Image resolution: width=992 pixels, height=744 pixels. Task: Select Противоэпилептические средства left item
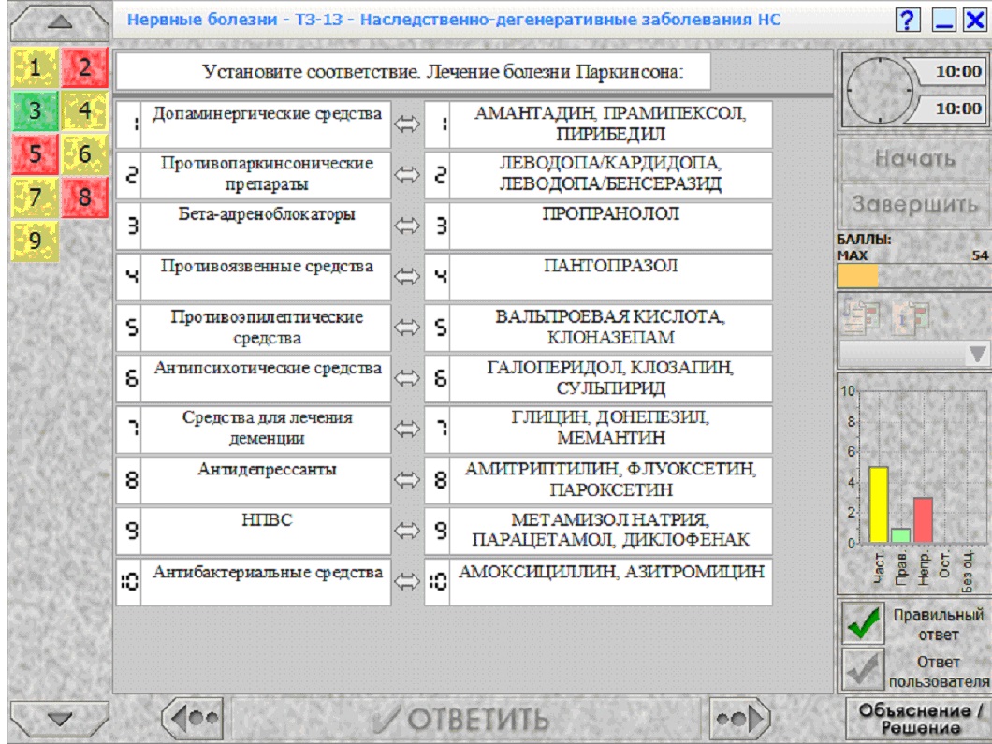click(x=254, y=328)
